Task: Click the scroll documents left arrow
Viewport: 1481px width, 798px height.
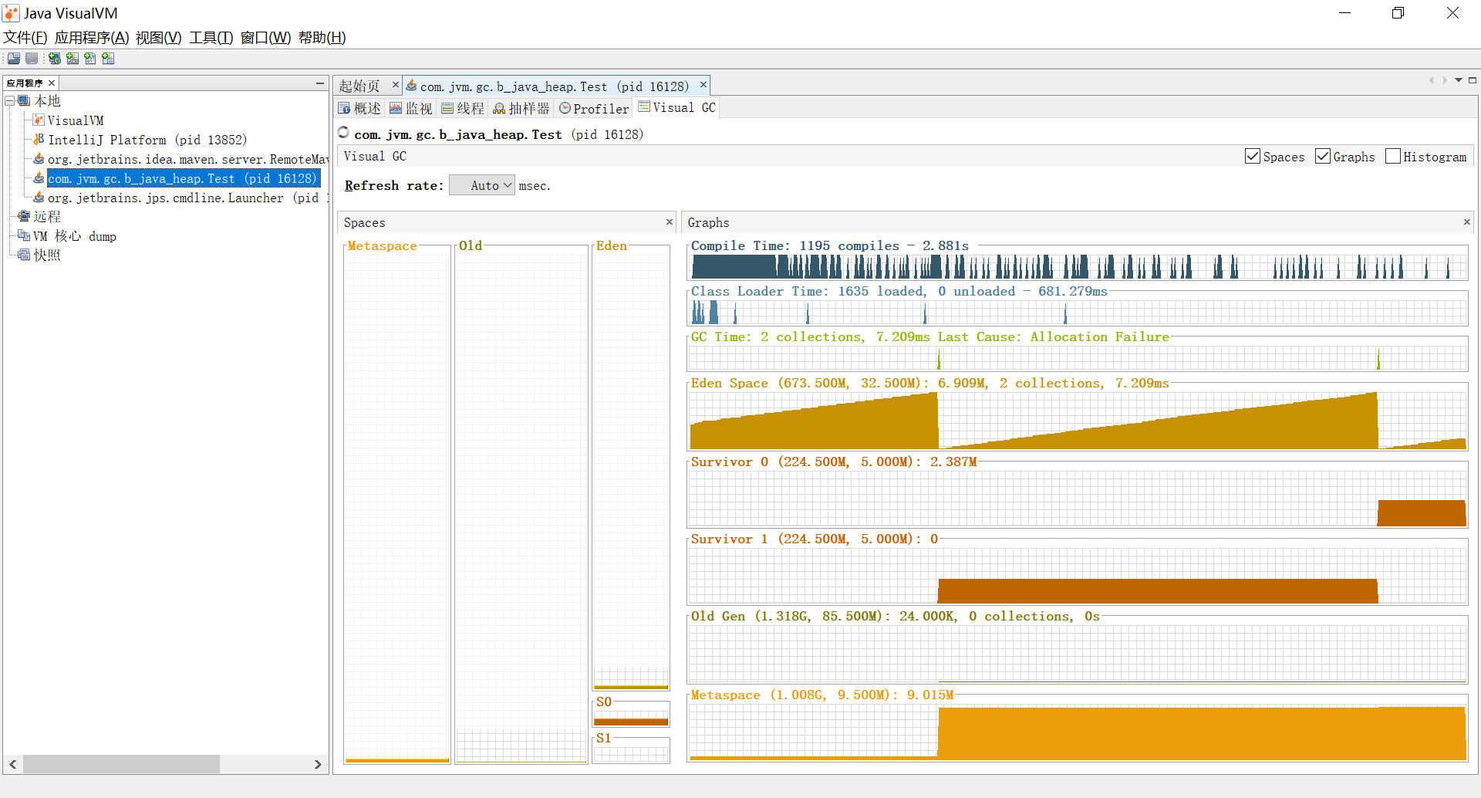Action: (1431, 80)
